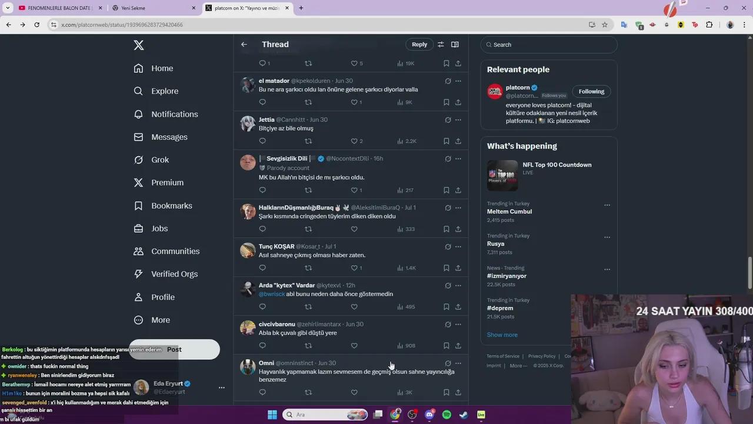Open reply sorting filter options
The height and width of the screenshot is (424, 753).
click(441, 45)
